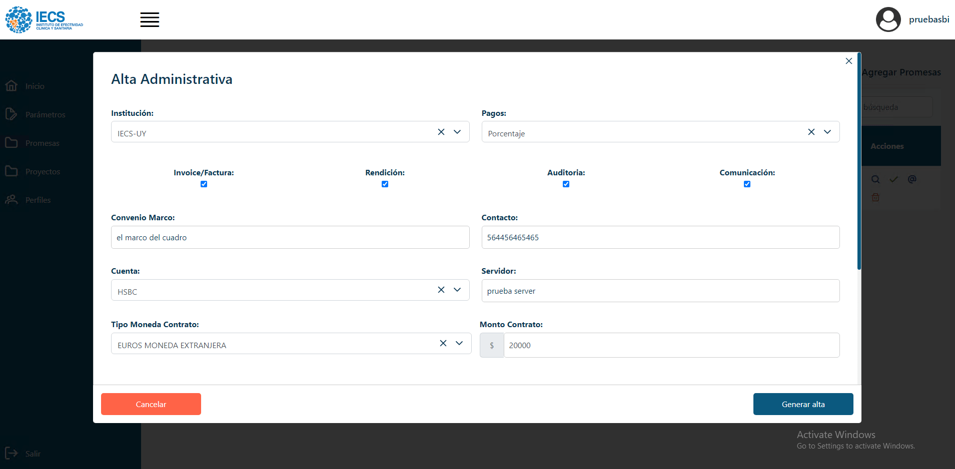Click the IECS logo
Viewport: 955px width, 469px height.
(x=44, y=20)
